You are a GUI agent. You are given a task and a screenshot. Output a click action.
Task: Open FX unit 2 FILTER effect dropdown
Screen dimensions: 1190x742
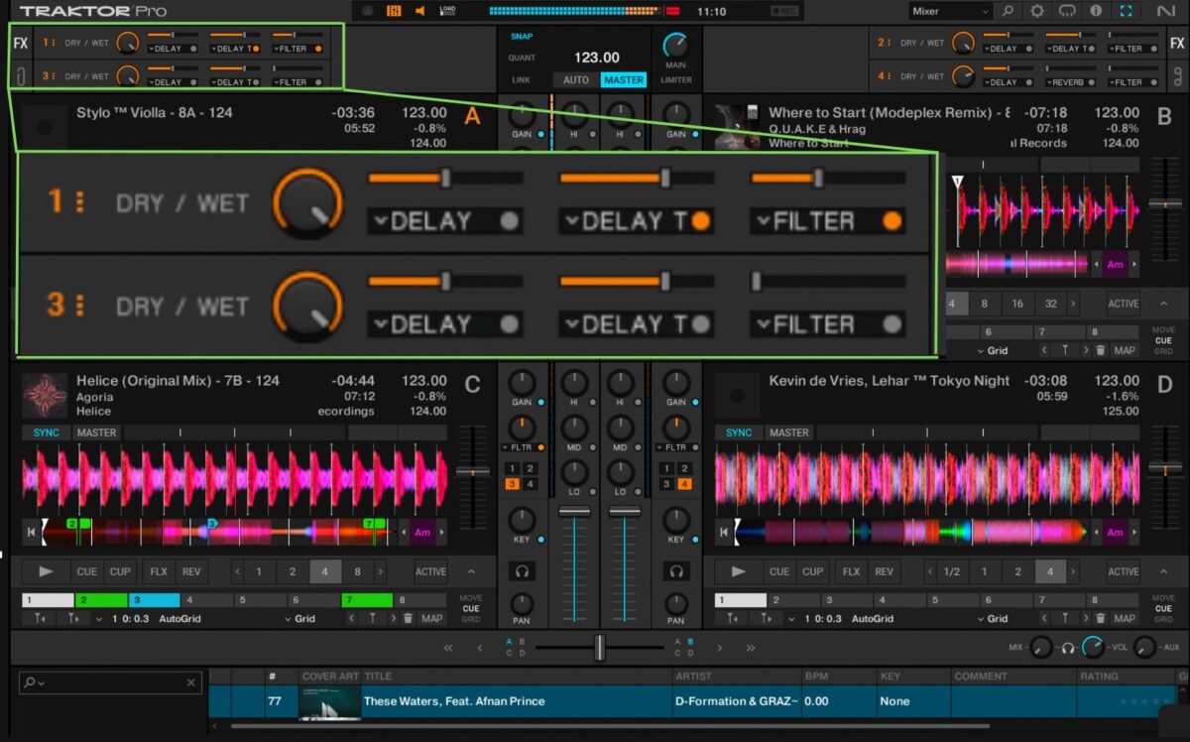pyautogui.click(x=1131, y=48)
